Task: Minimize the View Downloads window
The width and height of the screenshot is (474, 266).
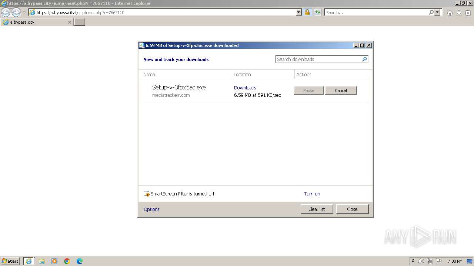Action: 356,45
